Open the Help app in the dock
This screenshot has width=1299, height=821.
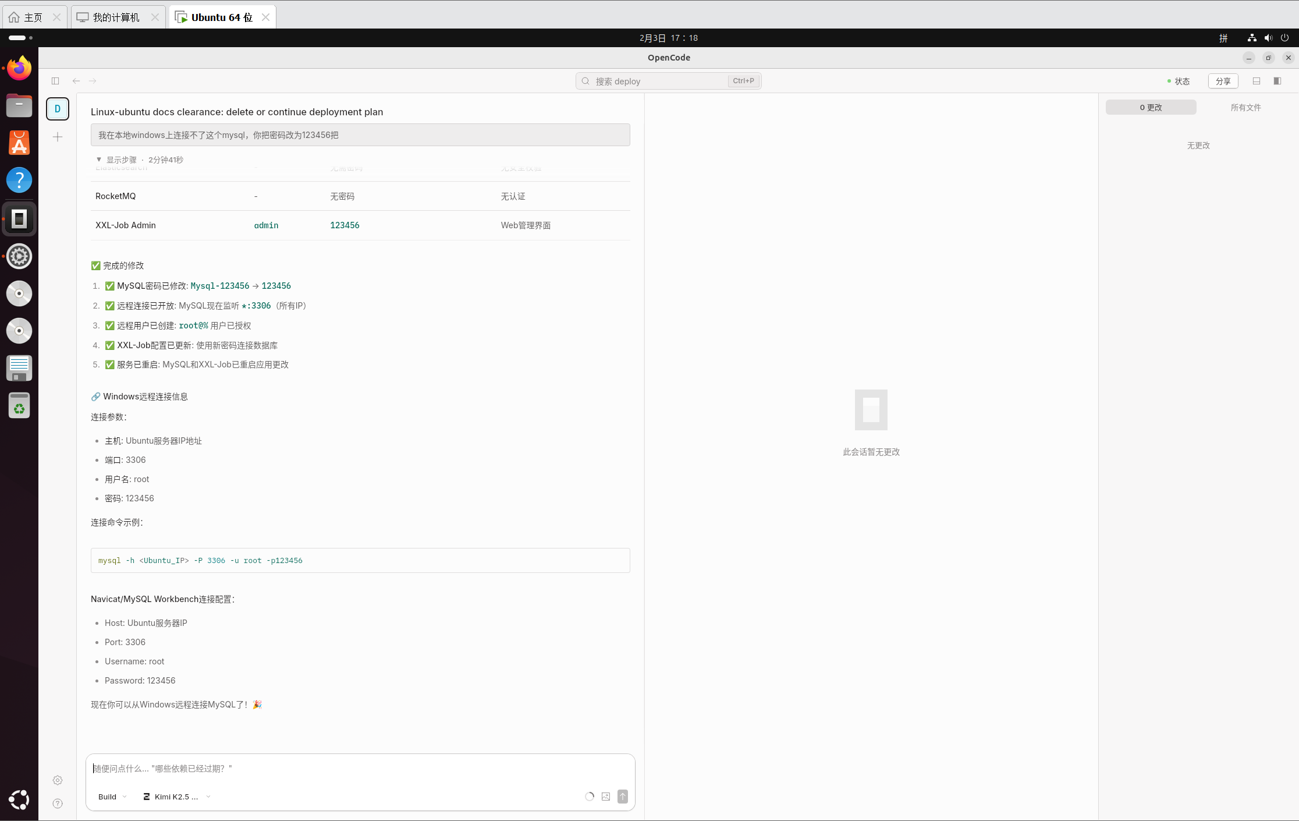[x=19, y=181]
